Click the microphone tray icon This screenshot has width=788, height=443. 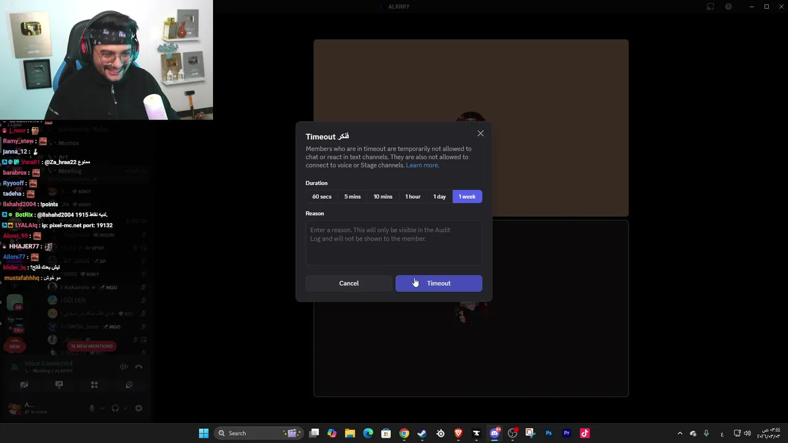coord(706,433)
